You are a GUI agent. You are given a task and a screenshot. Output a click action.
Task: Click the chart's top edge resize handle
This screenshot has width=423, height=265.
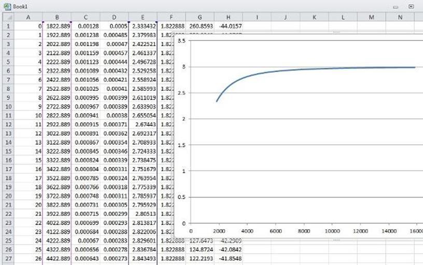pyautogui.click(x=336, y=32)
